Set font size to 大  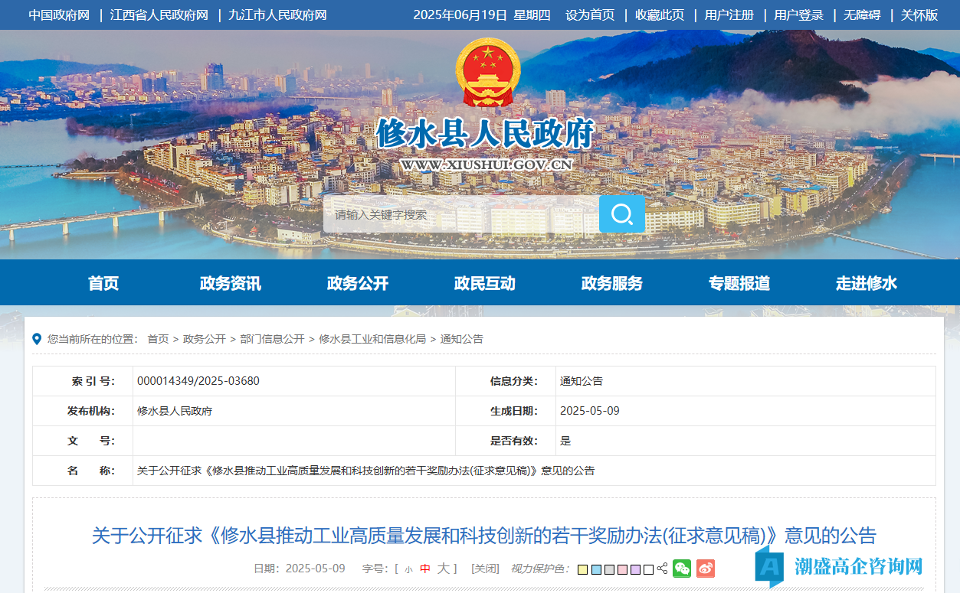pyautogui.click(x=443, y=569)
